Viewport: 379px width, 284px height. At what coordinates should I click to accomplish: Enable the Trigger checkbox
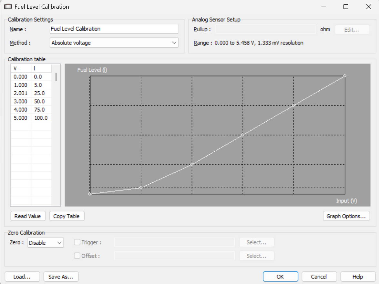[x=77, y=242]
